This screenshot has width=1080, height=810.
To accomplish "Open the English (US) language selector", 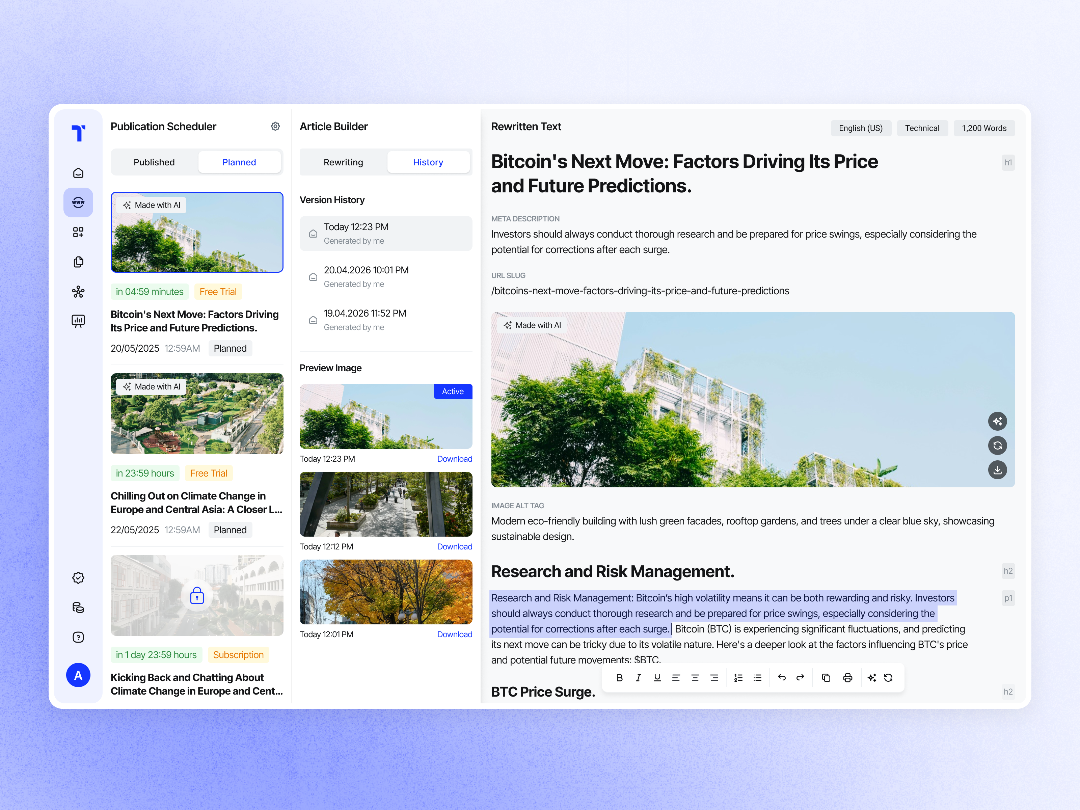I will (861, 128).
